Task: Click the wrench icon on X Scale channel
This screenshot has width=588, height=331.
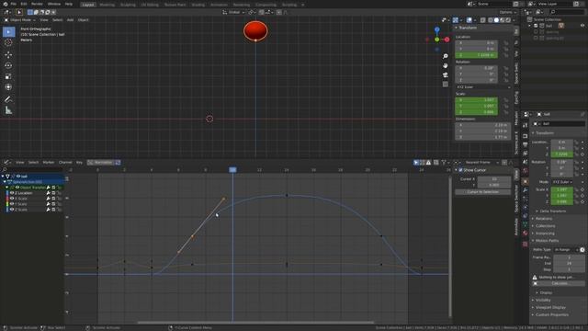Action: pyautogui.click(x=49, y=199)
